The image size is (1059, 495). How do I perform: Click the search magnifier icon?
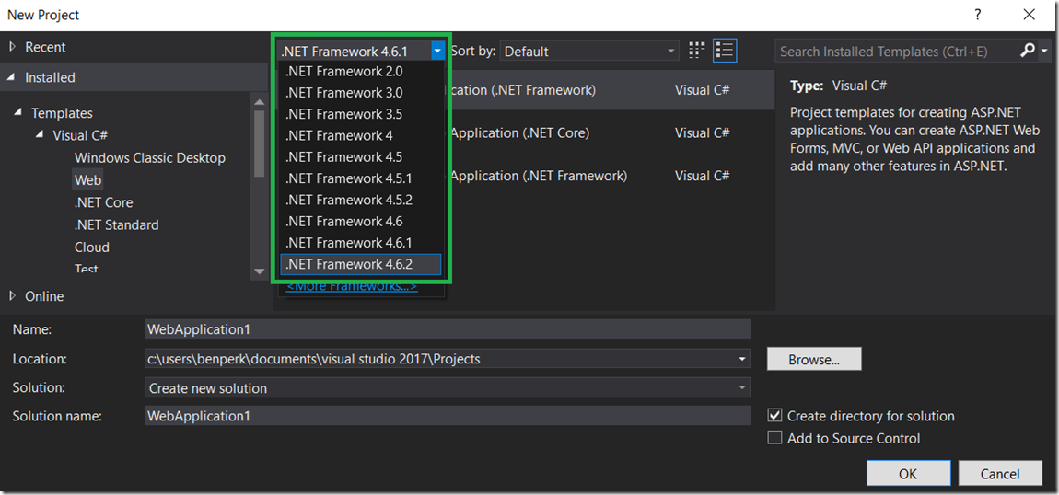pyautogui.click(x=1028, y=51)
